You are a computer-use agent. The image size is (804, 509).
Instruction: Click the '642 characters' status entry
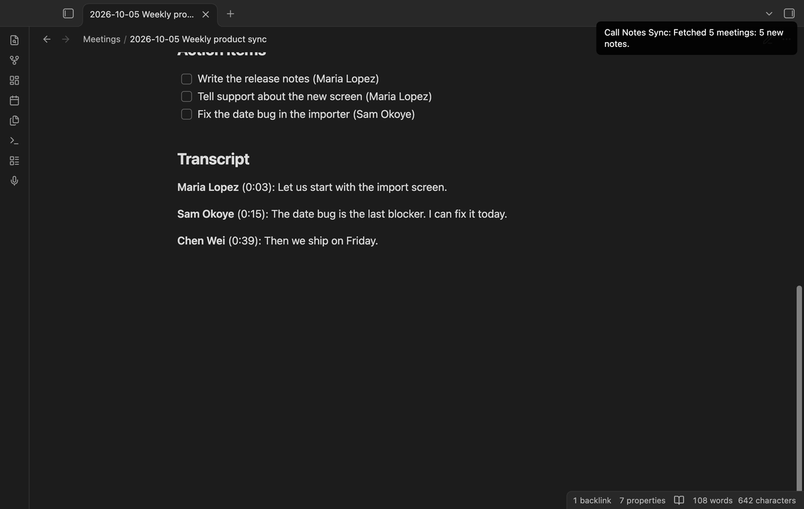click(x=767, y=500)
